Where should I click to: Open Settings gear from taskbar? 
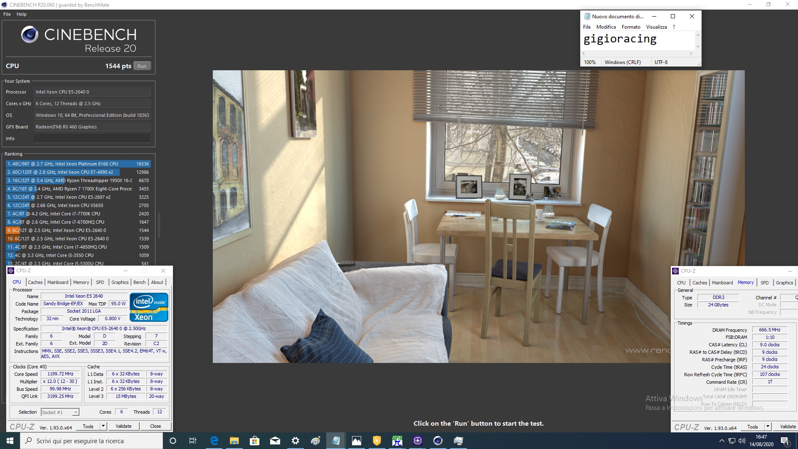coord(295,441)
